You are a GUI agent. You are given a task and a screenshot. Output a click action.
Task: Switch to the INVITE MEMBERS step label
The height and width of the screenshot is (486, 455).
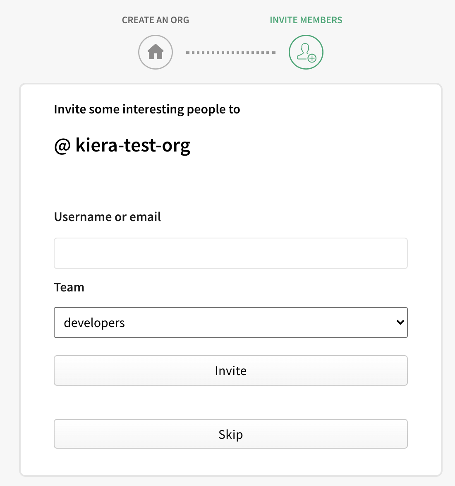point(306,19)
